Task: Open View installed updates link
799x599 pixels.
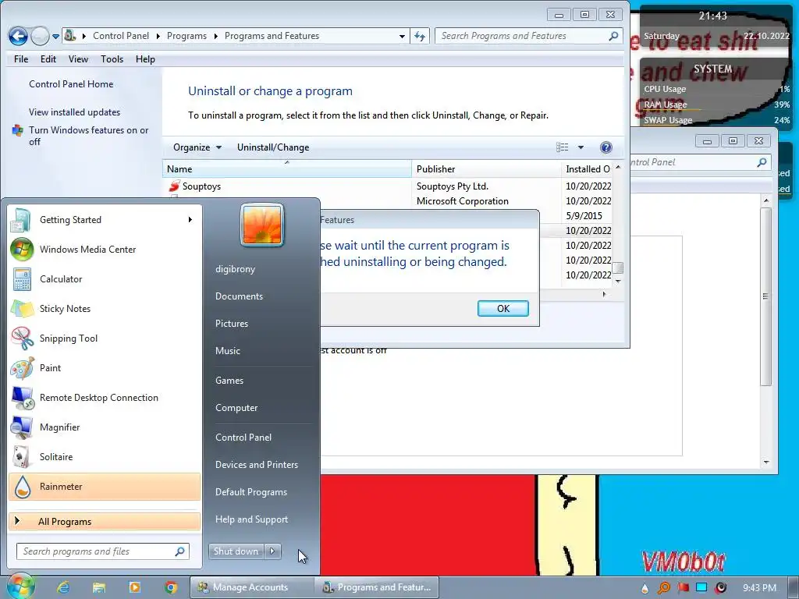Action: pyautogui.click(x=74, y=112)
